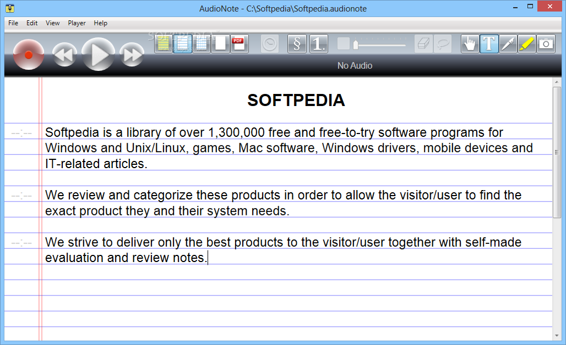Select the yellow Highlighter tool
Viewport: 566px width, 345px height.
[x=527, y=44]
